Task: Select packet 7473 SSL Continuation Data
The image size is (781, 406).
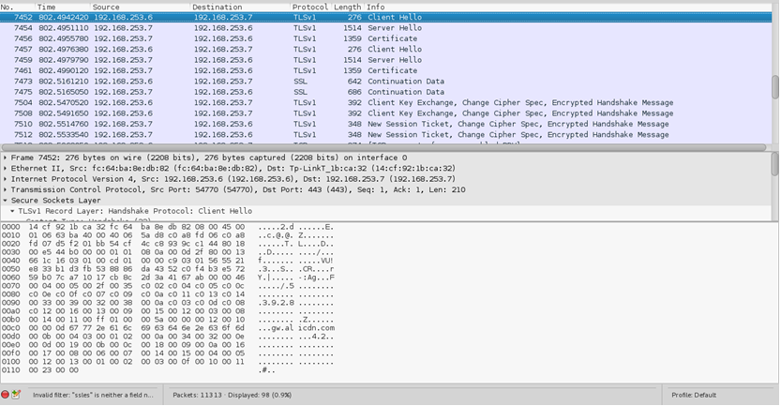Action: [375, 82]
